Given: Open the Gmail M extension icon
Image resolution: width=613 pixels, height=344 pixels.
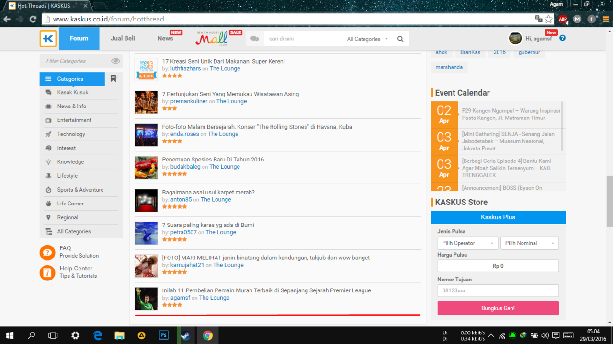Looking at the screenshot, I should click(577, 19).
